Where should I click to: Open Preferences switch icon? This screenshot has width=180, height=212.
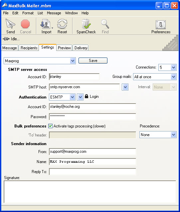(161, 25)
